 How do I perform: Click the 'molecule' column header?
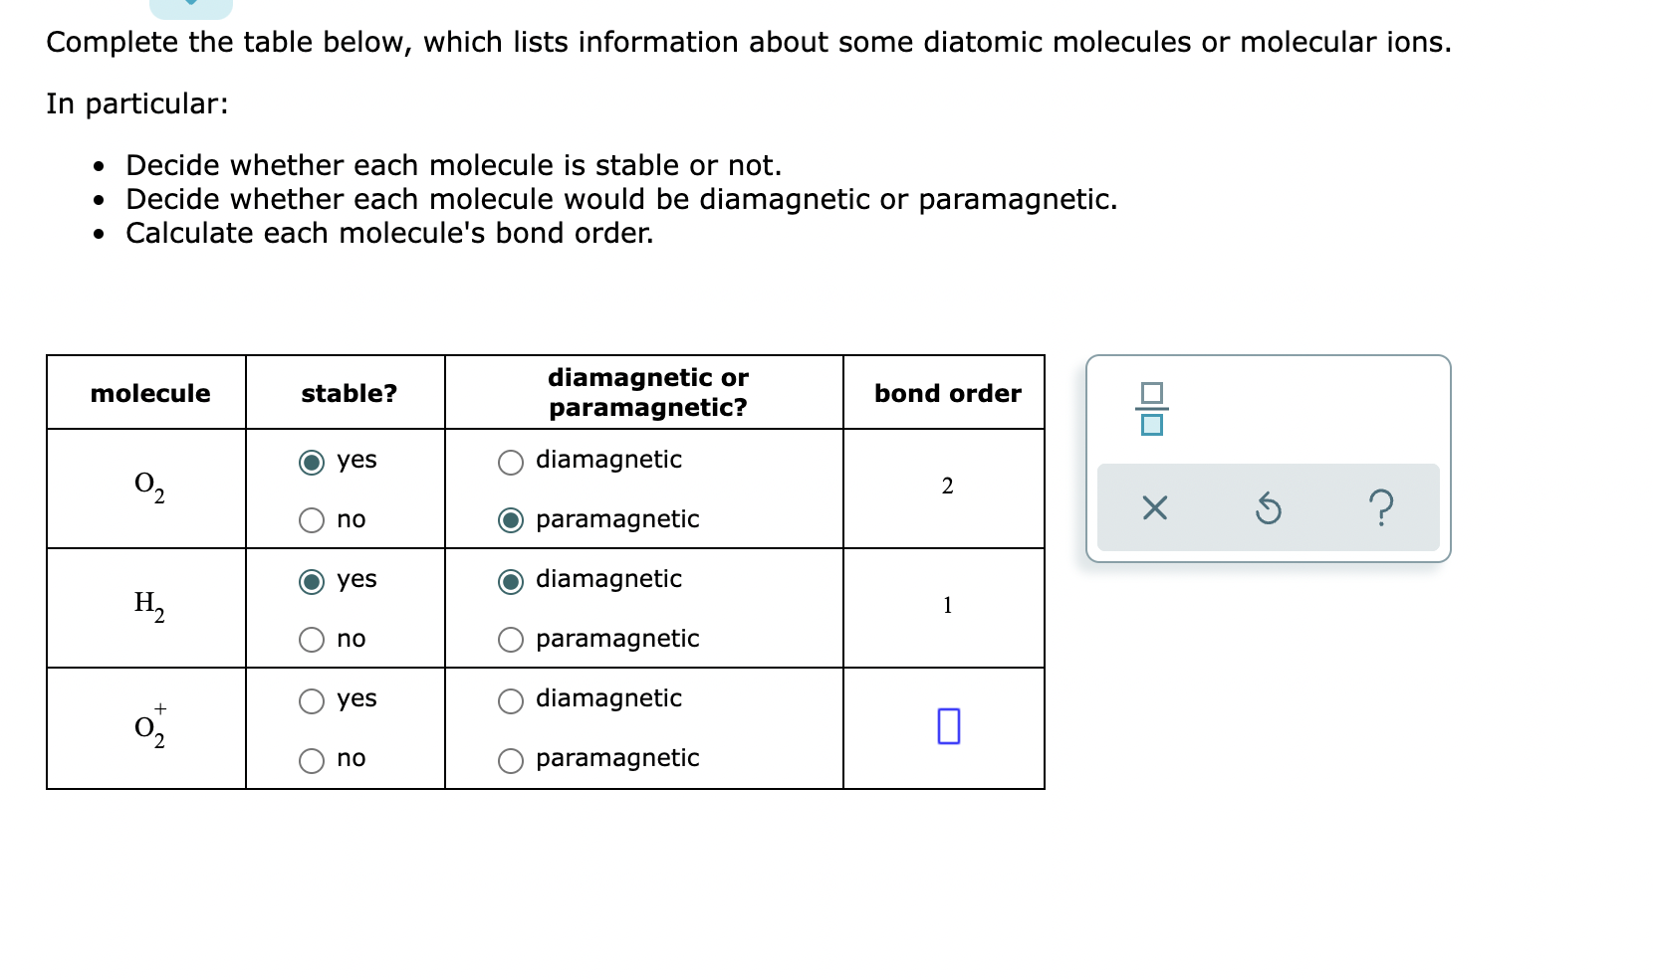click(149, 393)
